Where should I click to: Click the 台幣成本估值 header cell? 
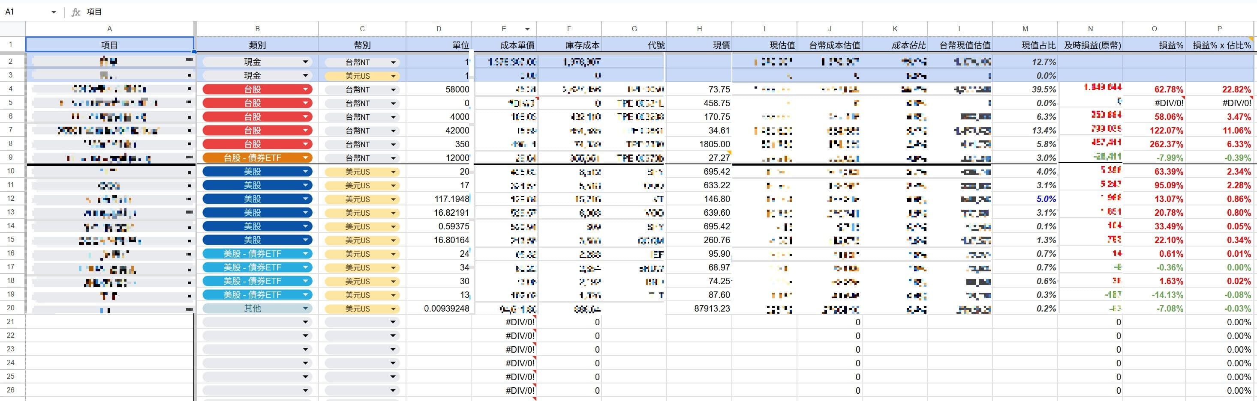click(830, 45)
